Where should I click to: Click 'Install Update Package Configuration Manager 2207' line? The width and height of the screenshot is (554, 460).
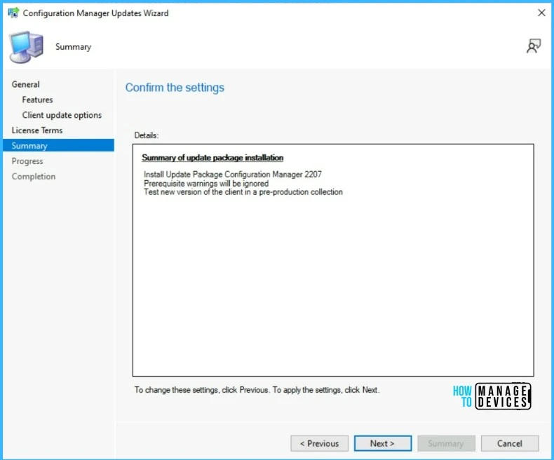click(233, 174)
